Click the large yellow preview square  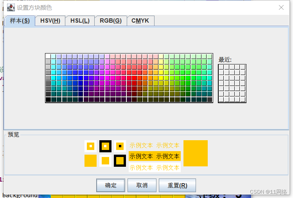coord(196,153)
